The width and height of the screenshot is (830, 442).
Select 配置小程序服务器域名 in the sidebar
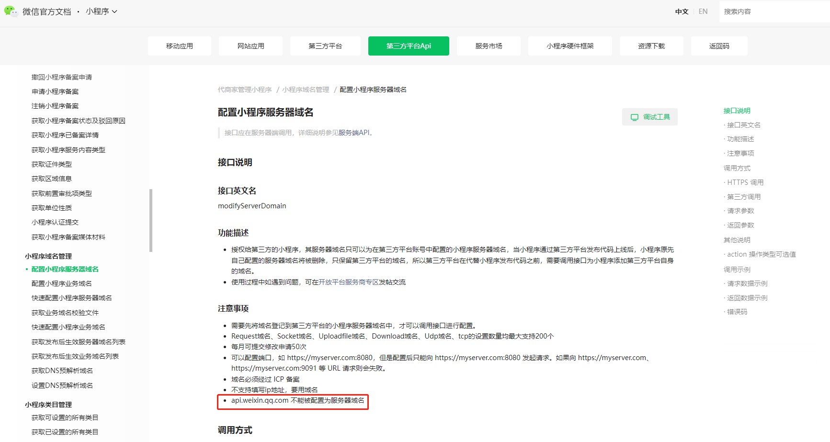(65, 269)
